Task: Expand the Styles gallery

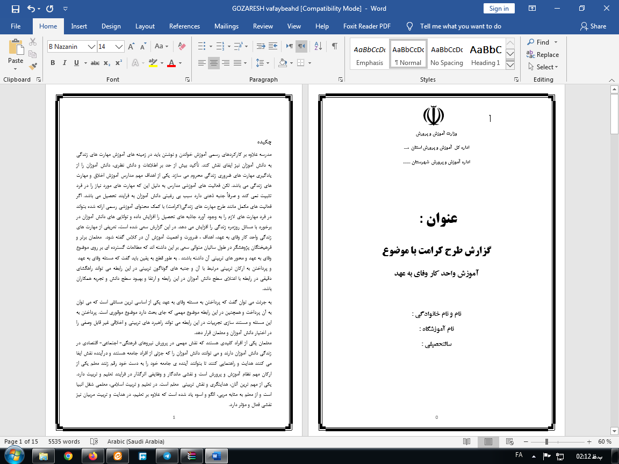Action: pos(510,64)
